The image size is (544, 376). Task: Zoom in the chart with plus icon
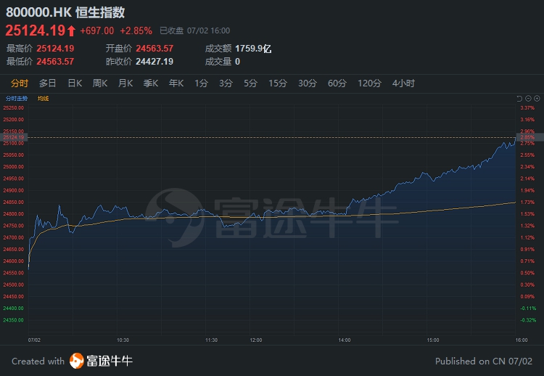click(x=537, y=99)
